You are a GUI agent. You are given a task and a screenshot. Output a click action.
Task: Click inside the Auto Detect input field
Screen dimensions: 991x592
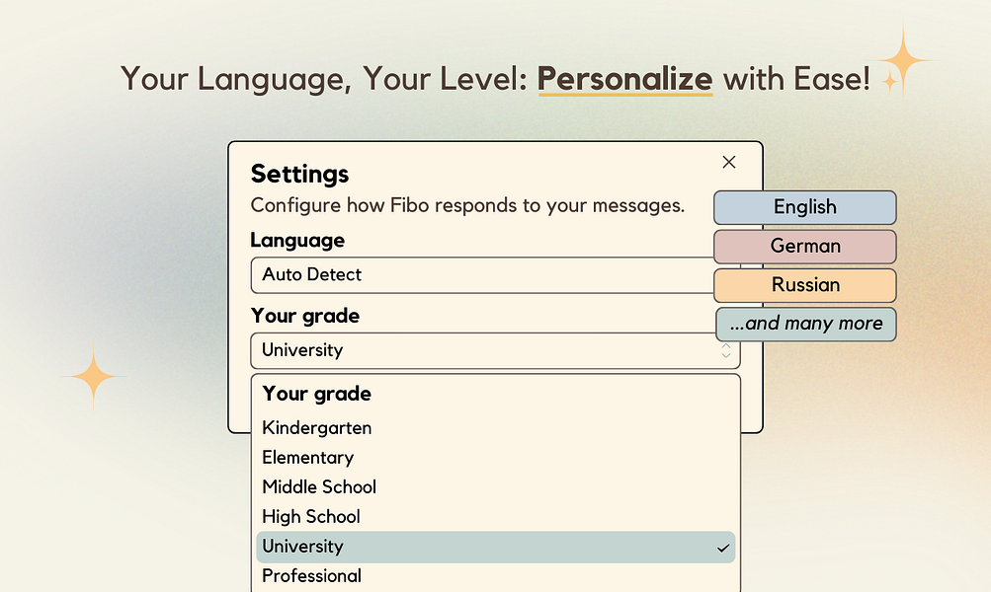click(445, 275)
